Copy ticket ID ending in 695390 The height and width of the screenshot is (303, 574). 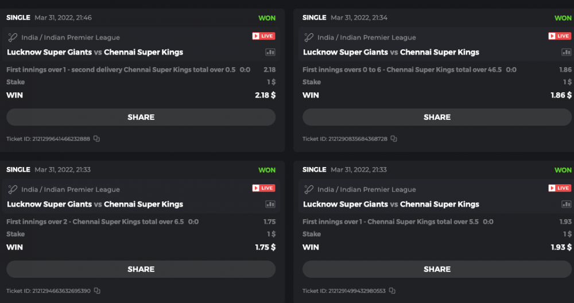pyautogui.click(x=97, y=291)
